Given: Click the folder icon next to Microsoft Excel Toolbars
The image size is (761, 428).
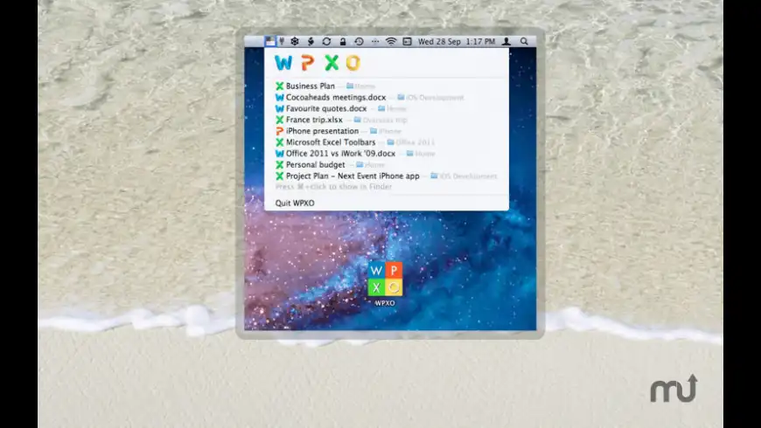Looking at the screenshot, I should click(390, 142).
